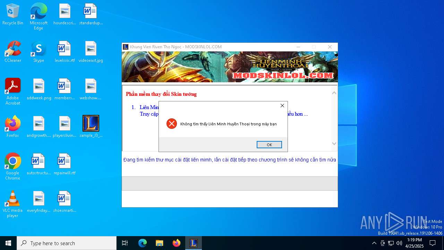Image resolution: width=444 pixels, height=250 pixels.
Task: Click the volume tray icon
Action: (x=399, y=243)
